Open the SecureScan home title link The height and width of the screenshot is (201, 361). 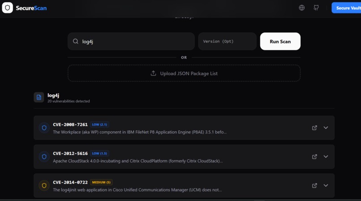point(31,8)
